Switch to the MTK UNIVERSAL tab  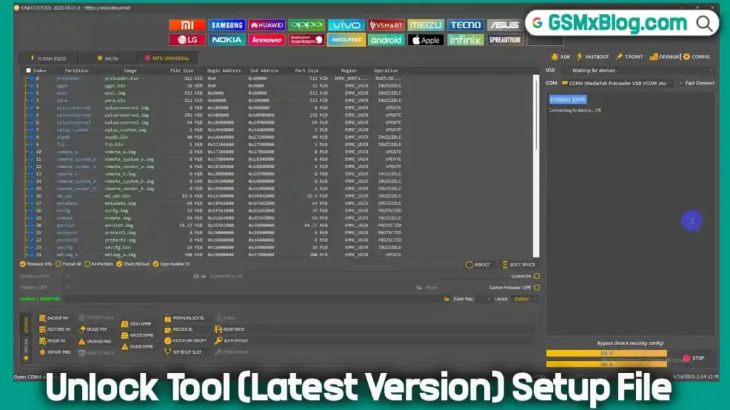click(167, 58)
